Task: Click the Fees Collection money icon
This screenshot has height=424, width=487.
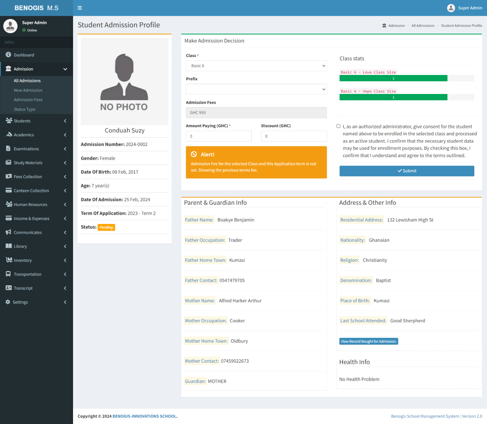Action: pyautogui.click(x=8, y=177)
